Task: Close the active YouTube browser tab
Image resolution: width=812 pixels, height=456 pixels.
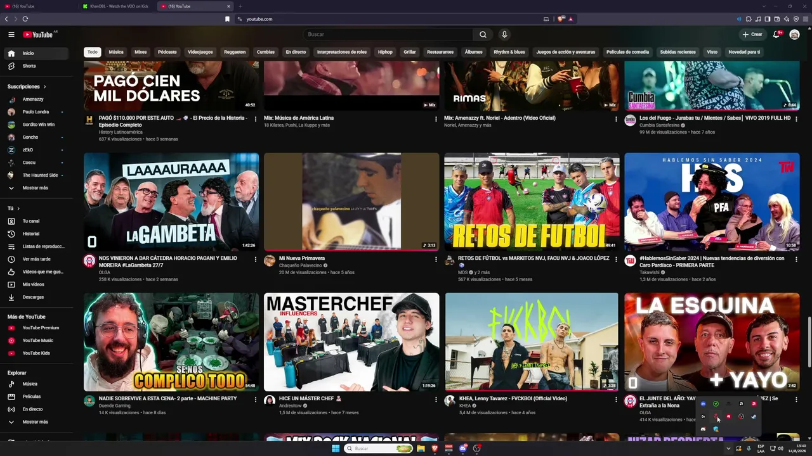Action: tap(229, 6)
